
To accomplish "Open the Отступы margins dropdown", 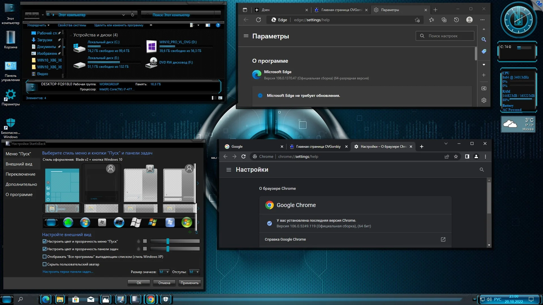I will pyautogui.click(x=194, y=272).
